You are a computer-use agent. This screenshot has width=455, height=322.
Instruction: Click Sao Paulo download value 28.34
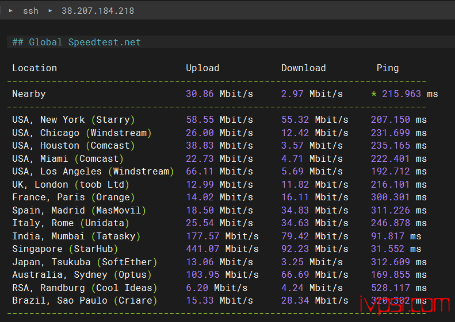point(295,301)
